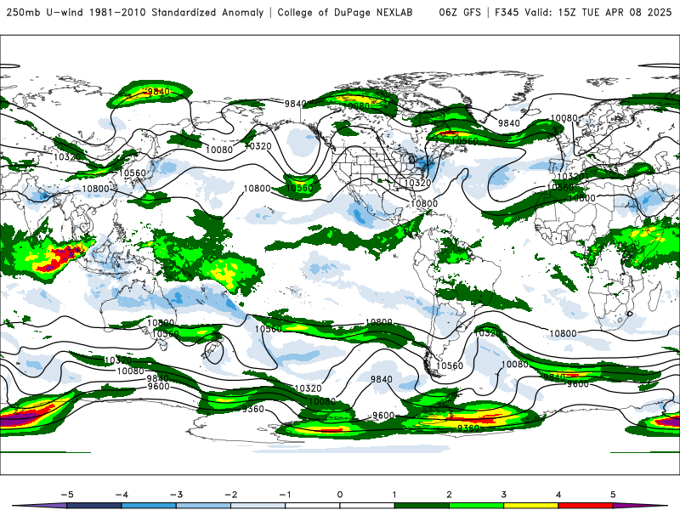Viewport: 680px width, 510px height.
Task: Click the yellow 3 to 4 color bar segment
Action: click(530, 506)
